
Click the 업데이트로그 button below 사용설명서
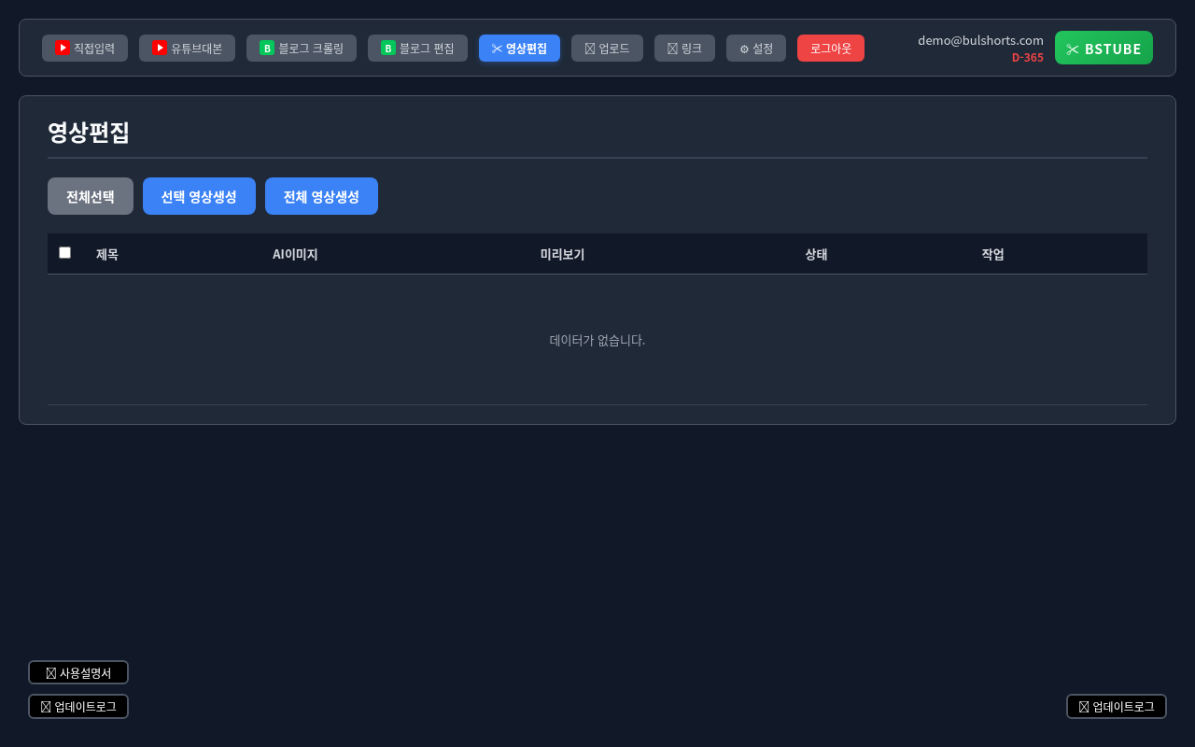[x=78, y=707]
